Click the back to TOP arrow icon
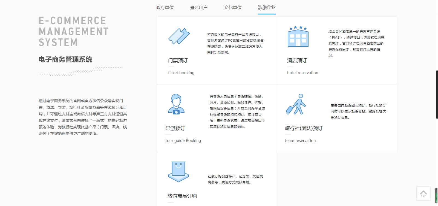Image resolution: width=438 pixels, height=206 pixels. 423,193
